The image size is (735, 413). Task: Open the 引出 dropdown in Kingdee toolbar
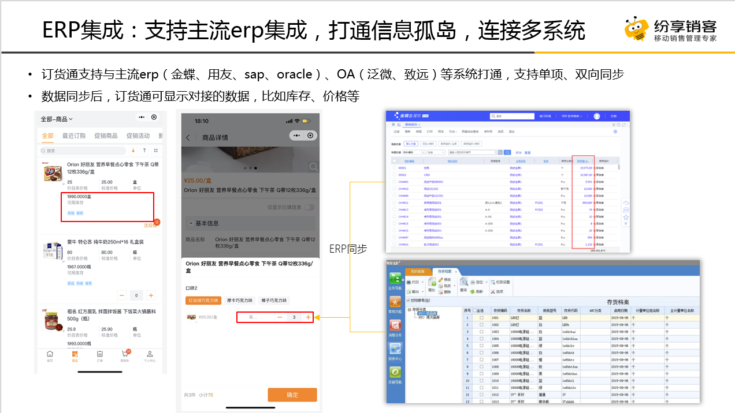coord(453,132)
